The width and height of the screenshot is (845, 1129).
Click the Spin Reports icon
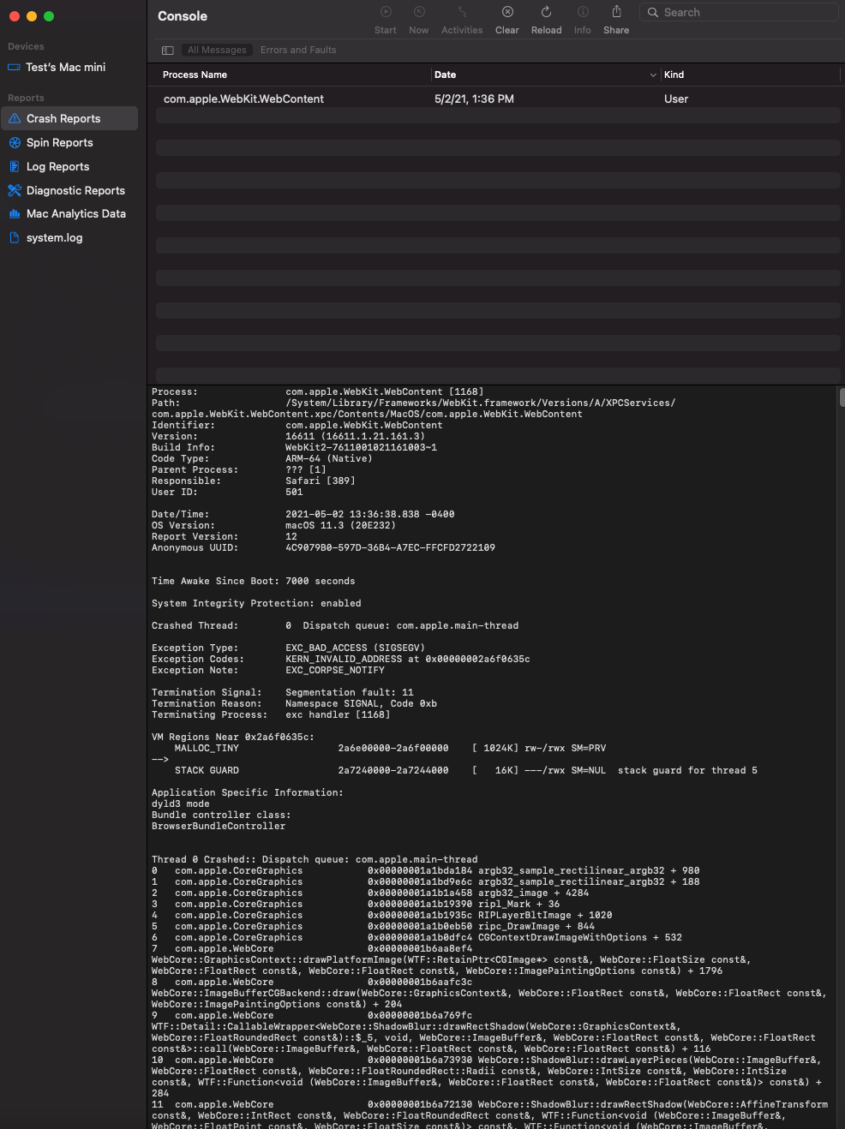(15, 142)
